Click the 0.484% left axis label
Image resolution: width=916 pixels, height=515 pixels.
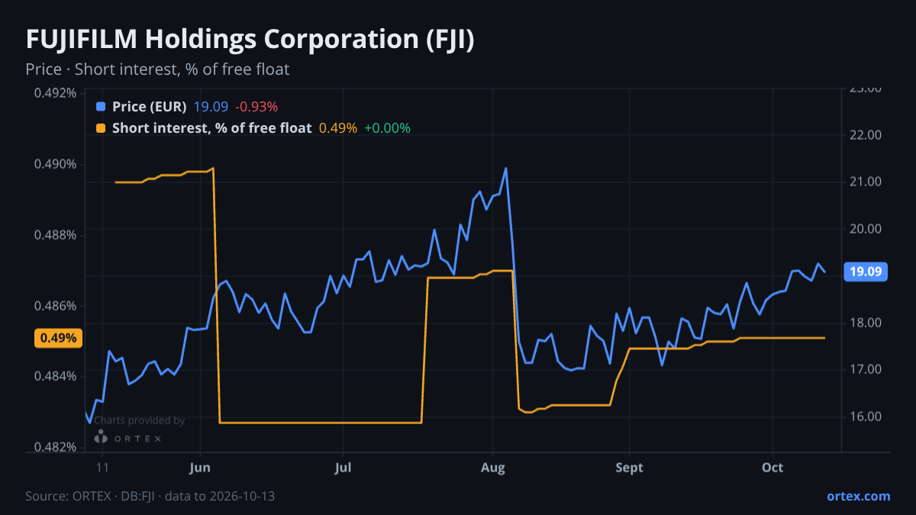point(55,376)
